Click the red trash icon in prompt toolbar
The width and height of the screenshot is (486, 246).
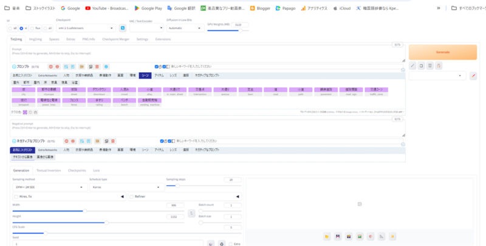pos(97,67)
